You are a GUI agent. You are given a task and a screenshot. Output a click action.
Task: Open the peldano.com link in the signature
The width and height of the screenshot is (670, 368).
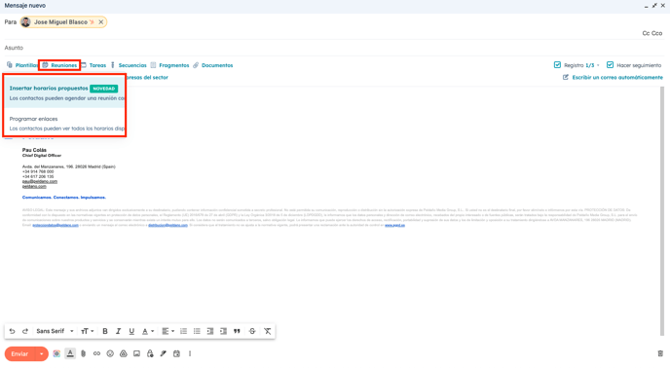pos(34,186)
